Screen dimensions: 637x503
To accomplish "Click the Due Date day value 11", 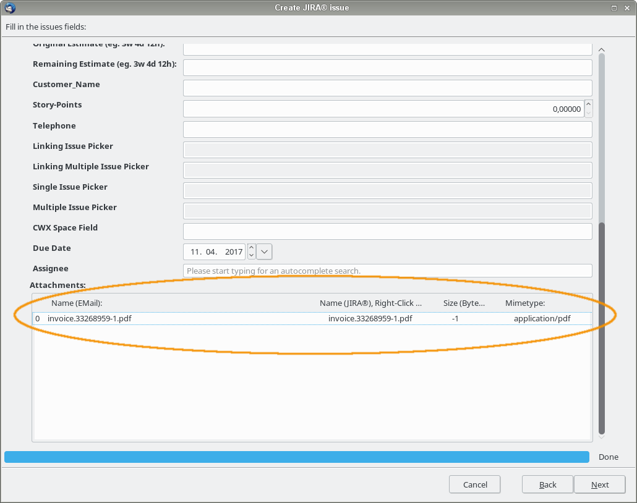I will click(x=195, y=251).
